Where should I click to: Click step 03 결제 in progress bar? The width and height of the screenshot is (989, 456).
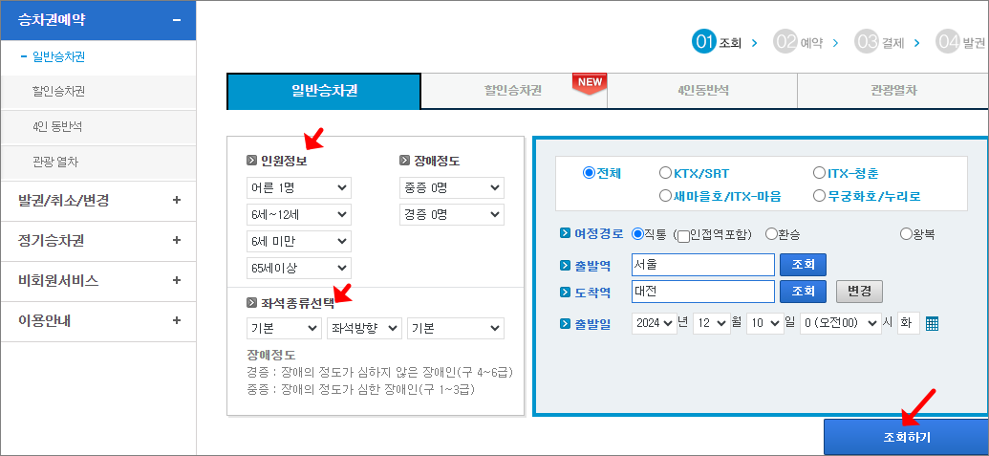879,43
